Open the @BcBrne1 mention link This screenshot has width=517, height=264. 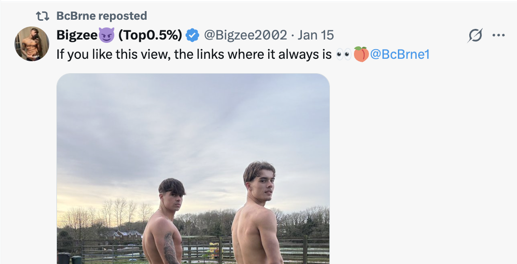(x=399, y=54)
